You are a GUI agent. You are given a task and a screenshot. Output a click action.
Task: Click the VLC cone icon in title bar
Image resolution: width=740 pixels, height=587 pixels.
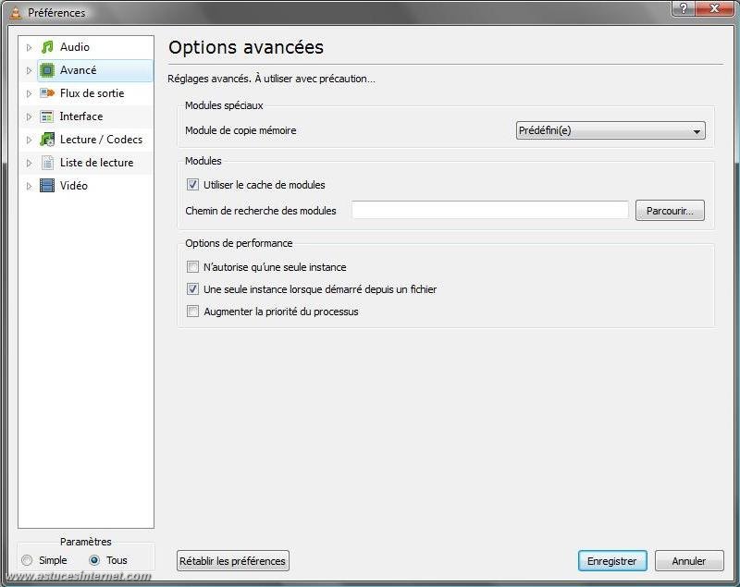16,12
